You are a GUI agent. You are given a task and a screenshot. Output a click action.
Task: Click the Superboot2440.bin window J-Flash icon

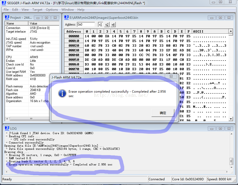[66, 17]
